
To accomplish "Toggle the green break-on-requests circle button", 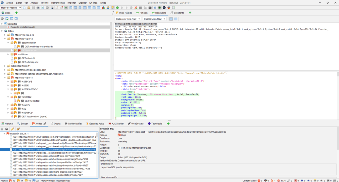I will 117,8.
